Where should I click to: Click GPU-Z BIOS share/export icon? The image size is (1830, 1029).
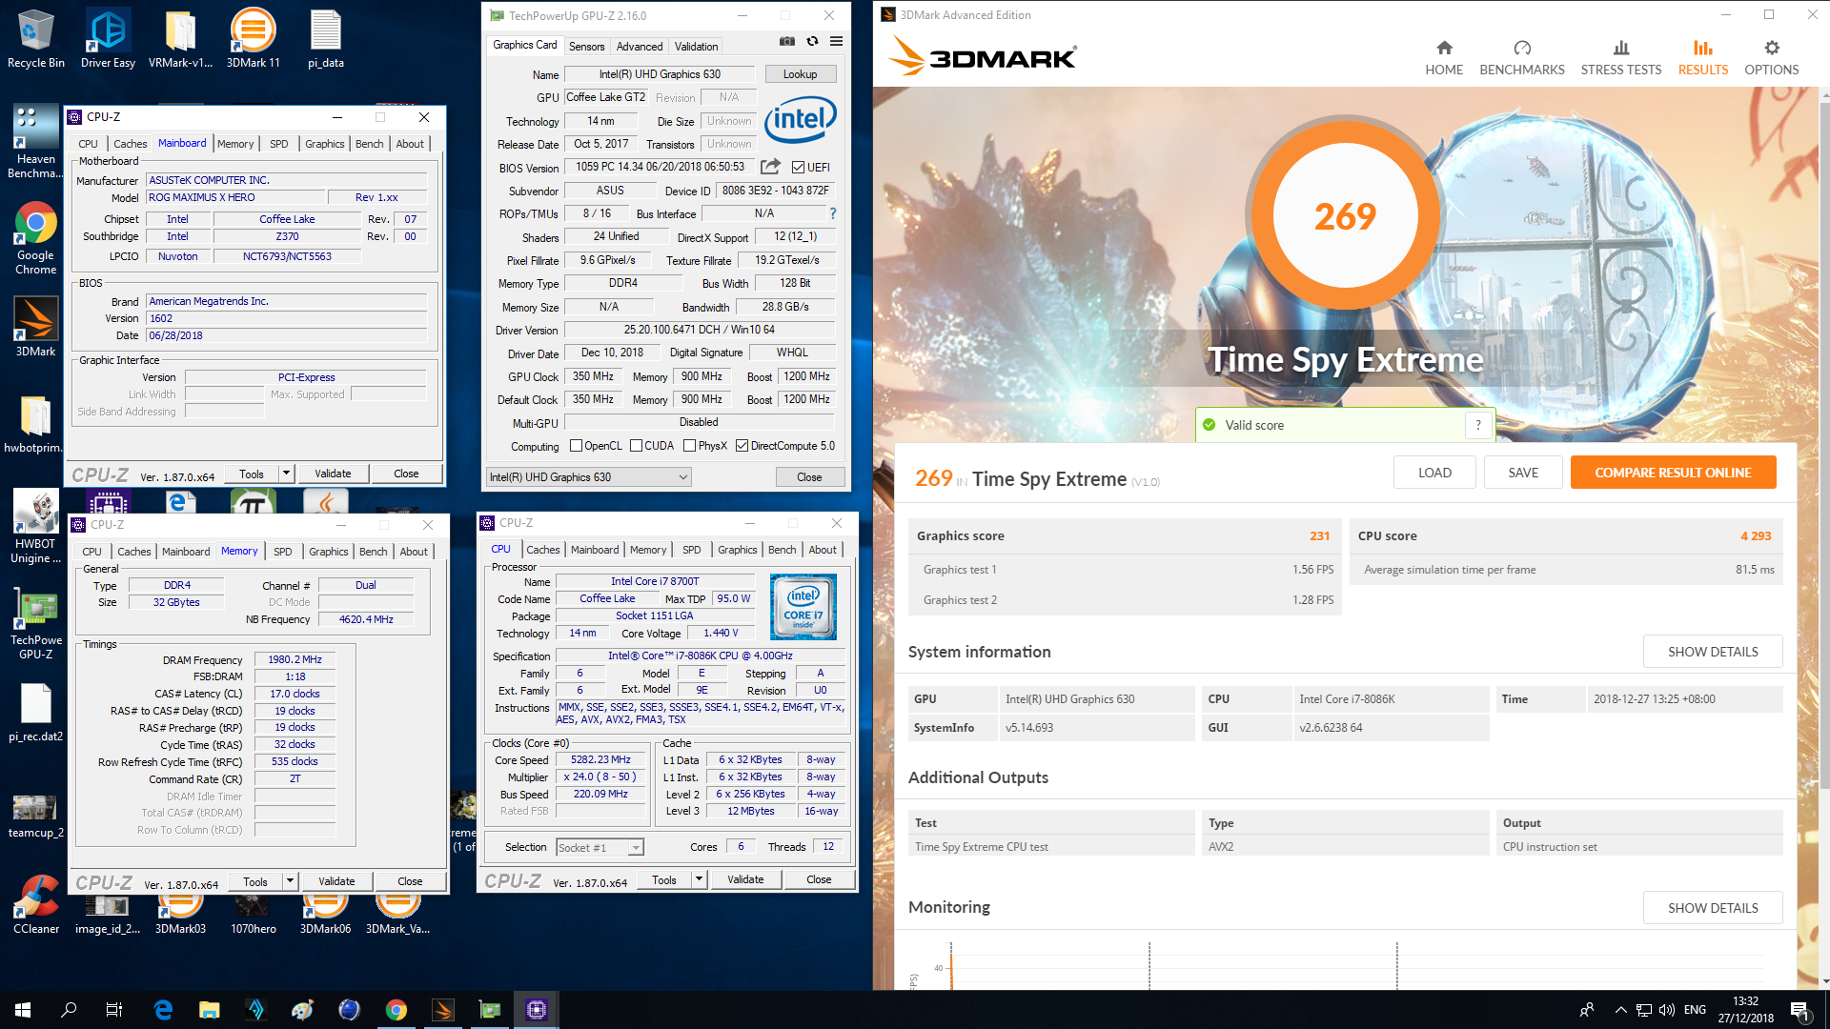pyautogui.click(x=770, y=167)
